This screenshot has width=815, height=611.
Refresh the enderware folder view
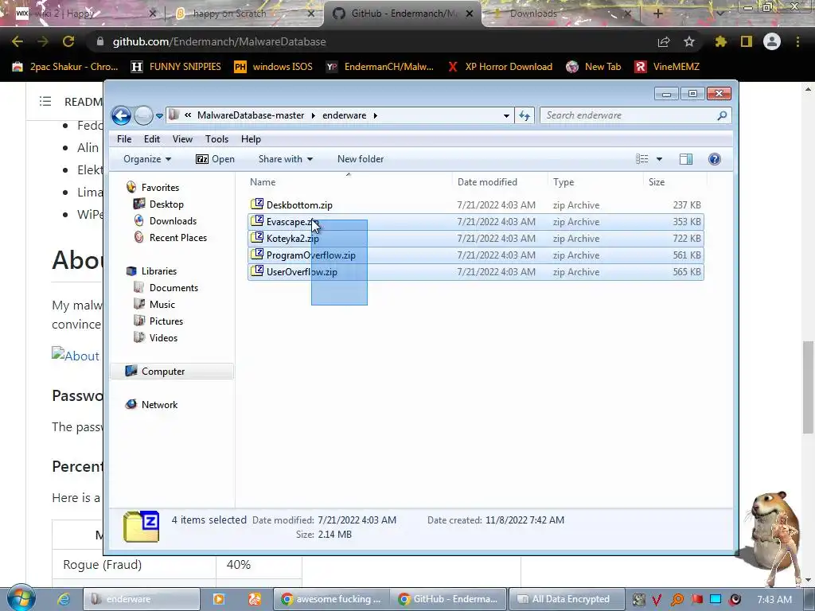(524, 116)
